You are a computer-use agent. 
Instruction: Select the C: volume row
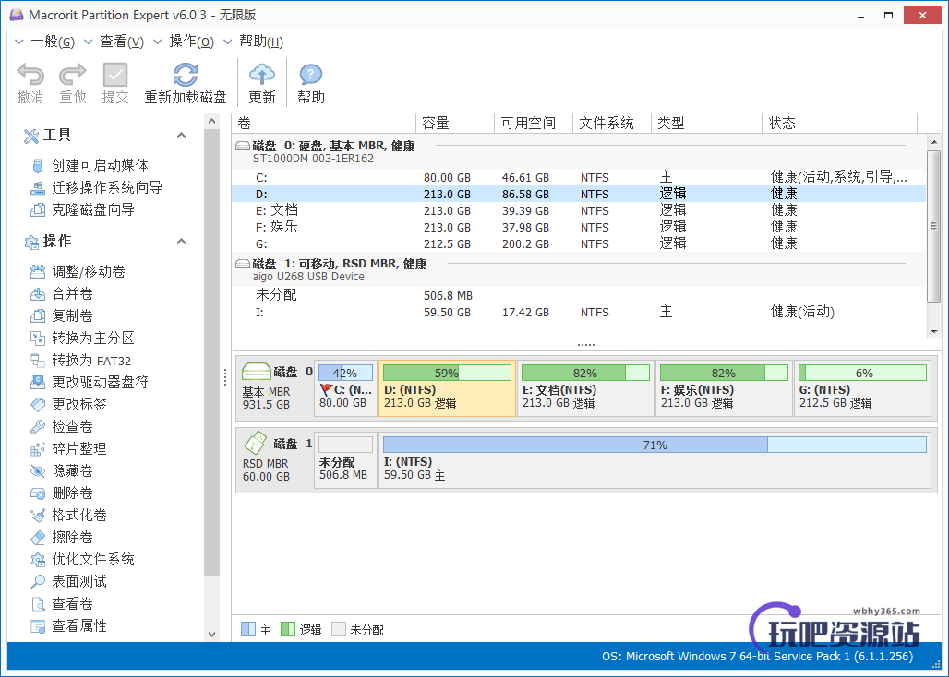(579, 177)
